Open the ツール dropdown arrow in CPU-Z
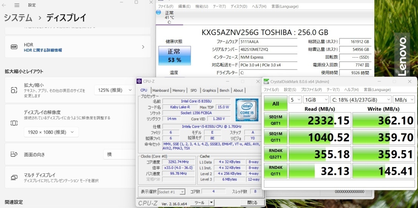This screenshot has height=208, width=418. point(211,203)
